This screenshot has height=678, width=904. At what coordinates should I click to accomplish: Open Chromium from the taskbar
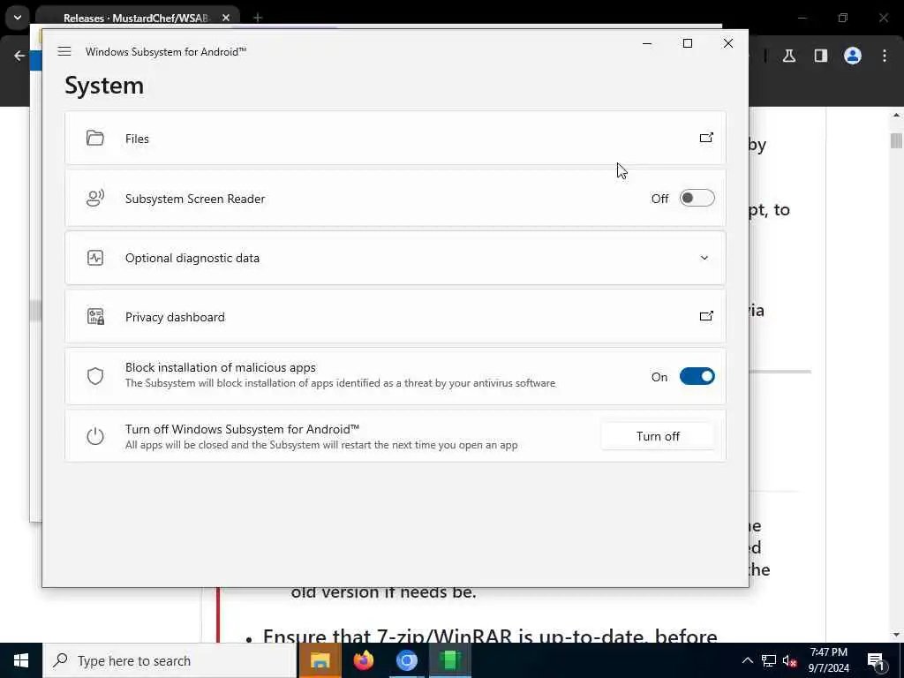(x=406, y=660)
